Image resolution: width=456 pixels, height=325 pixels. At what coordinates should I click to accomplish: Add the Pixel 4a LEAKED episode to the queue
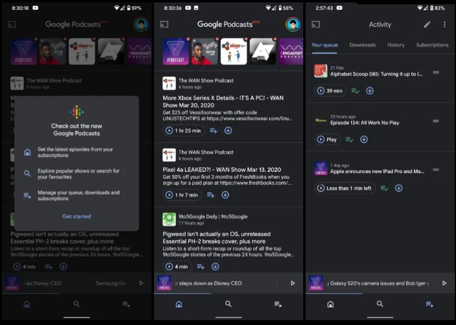point(211,195)
